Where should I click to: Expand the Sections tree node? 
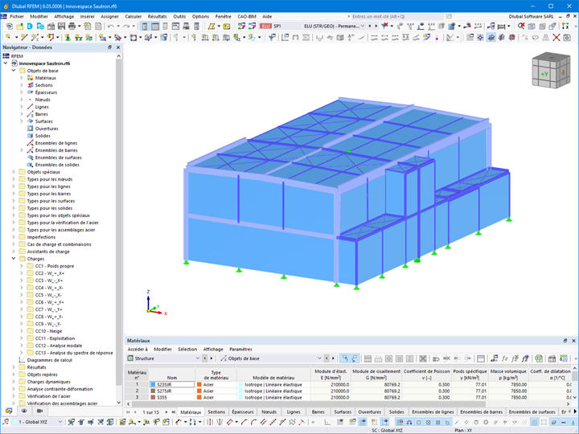22,85
